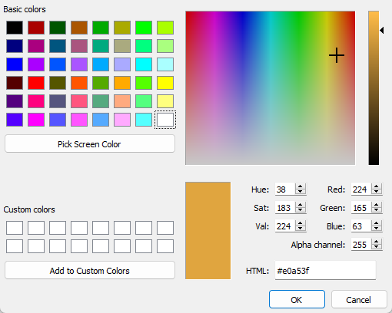Click the value brightness slider bar
392x313 pixels.
click(374, 88)
